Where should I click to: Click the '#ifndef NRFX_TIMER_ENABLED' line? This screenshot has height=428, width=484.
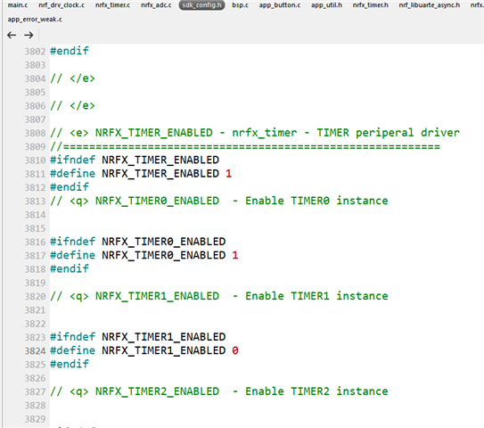(135, 160)
